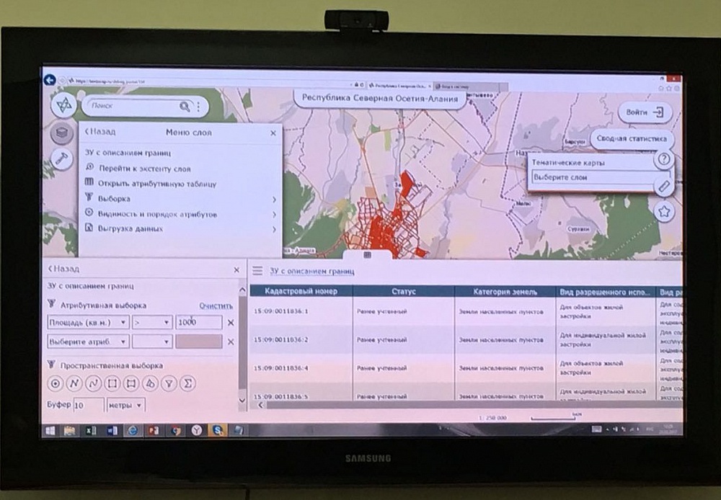The height and width of the screenshot is (500, 721).
Task: Choose Перейти к экстенту слоя
Action: pos(144,169)
